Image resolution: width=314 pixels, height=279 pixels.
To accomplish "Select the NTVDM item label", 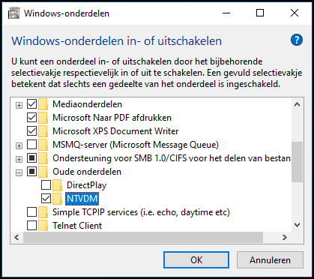I will [82, 199].
